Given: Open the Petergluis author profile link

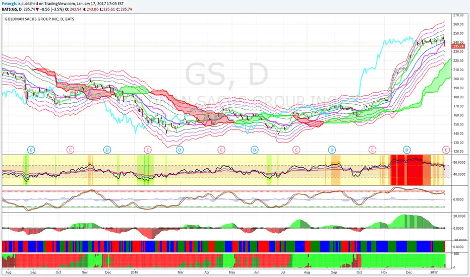Looking at the screenshot, I should 11,4.
